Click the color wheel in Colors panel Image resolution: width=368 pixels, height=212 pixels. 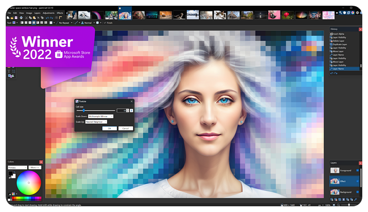(x=29, y=182)
